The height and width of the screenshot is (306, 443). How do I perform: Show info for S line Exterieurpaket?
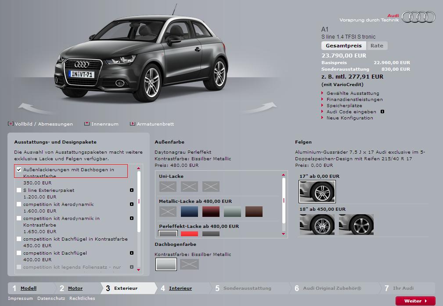pyautogui.click(x=132, y=190)
